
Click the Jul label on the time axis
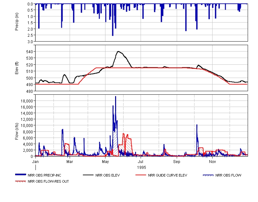coord(141,162)
